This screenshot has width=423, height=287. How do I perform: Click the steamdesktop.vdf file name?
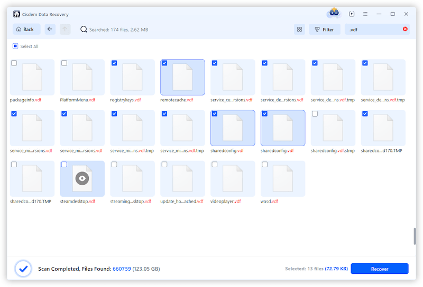78,202
